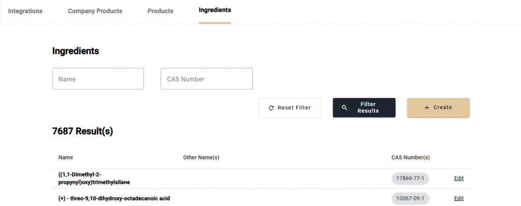Click the (+) - threo-9,10-dihydroxy-octadecanoic acid name
This screenshot has height=206, width=521.
click(x=114, y=198)
